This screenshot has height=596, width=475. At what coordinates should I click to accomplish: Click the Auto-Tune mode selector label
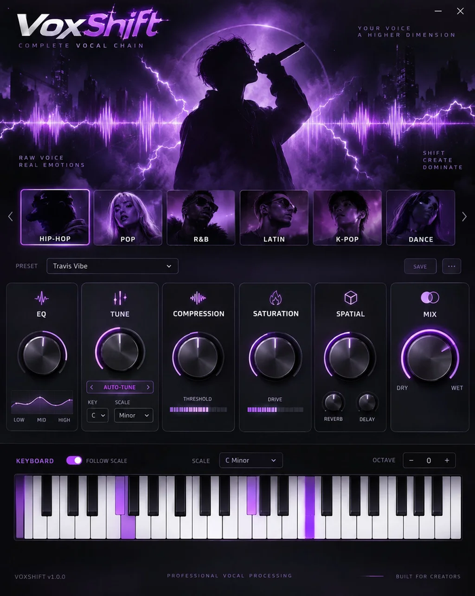119,387
